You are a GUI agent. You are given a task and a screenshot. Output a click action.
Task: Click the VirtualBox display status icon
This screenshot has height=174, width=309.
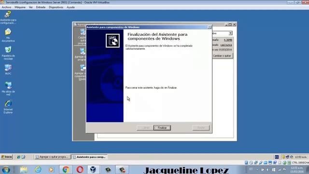270,162
